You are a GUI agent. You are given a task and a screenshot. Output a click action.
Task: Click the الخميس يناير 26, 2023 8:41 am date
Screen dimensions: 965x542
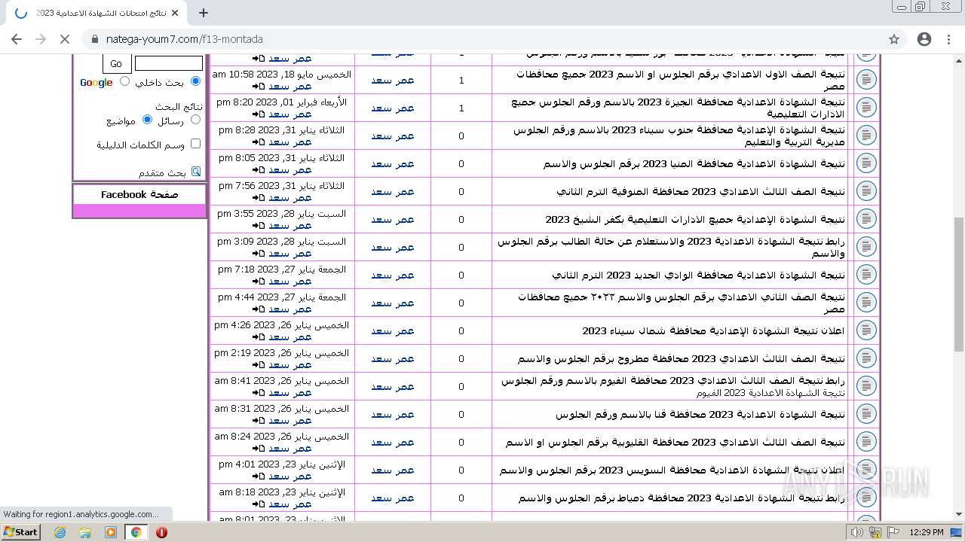pyautogui.click(x=282, y=381)
